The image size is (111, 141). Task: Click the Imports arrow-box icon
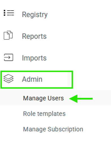tap(8, 57)
